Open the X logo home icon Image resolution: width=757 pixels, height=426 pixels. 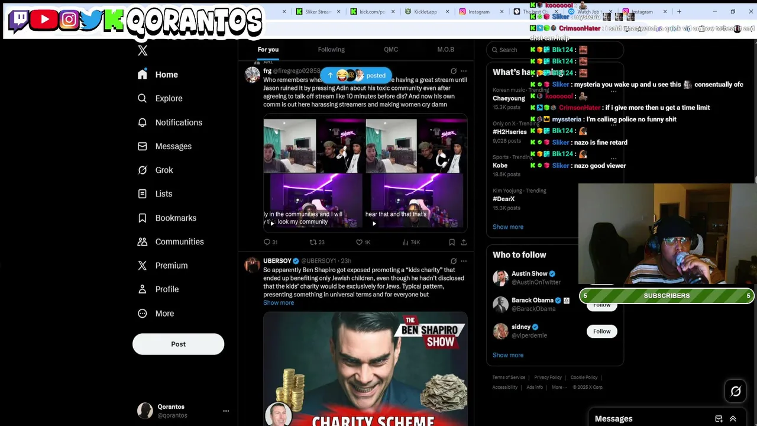pyautogui.click(x=143, y=51)
